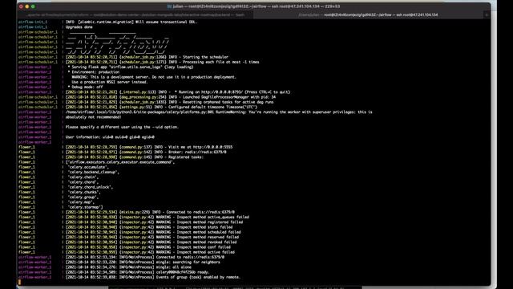Screen dimensions: 513x289
Task: Click 'celery.accumulate' entry
Action: coord(88,167)
